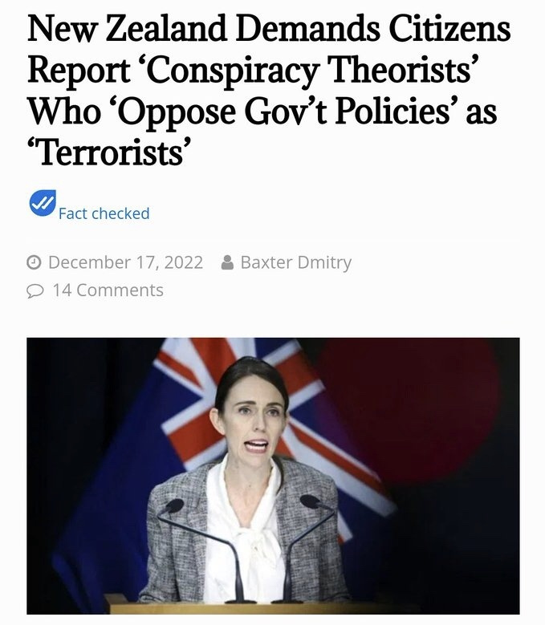Select the December 17, 2022 date
This screenshot has width=545, height=625.
pyautogui.click(x=125, y=262)
